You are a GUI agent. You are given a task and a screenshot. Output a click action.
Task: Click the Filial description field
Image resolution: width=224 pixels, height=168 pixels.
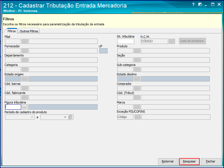click(63, 41)
